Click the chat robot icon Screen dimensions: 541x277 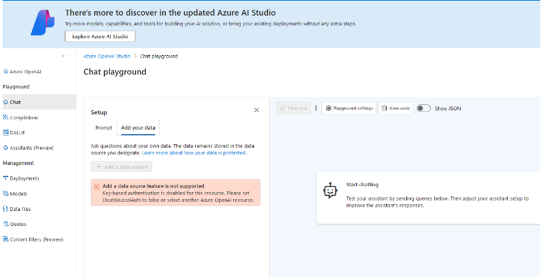(x=330, y=190)
